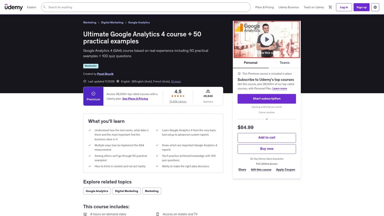Screen dimensions: 384x216
Task: Click the Start subscription button
Action: point(267,99)
